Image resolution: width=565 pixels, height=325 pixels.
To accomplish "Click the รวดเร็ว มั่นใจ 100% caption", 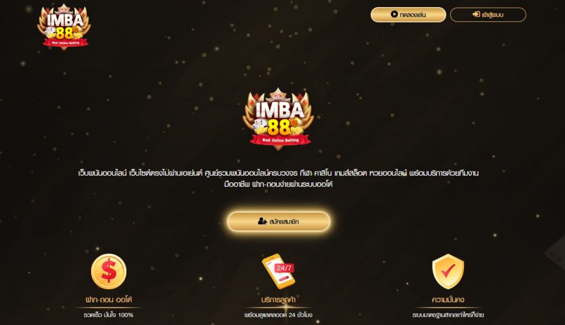I will click(x=109, y=315).
